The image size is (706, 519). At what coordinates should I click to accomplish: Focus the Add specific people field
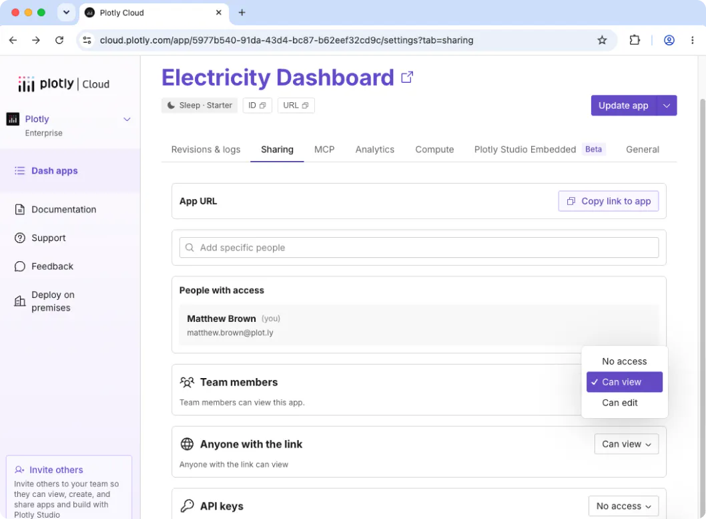click(x=419, y=248)
